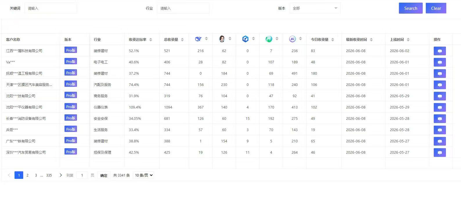Screen dimensions: 461x213
Task: Open monitor action for 天津***区麟匠汽车美容 row
Action: [x=440, y=85]
